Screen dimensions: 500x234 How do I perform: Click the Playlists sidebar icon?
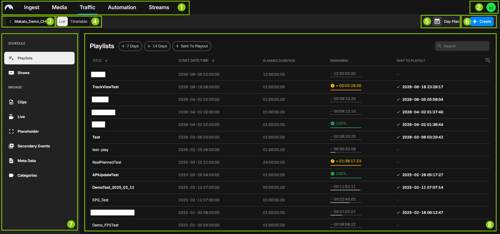pos(11,58)
